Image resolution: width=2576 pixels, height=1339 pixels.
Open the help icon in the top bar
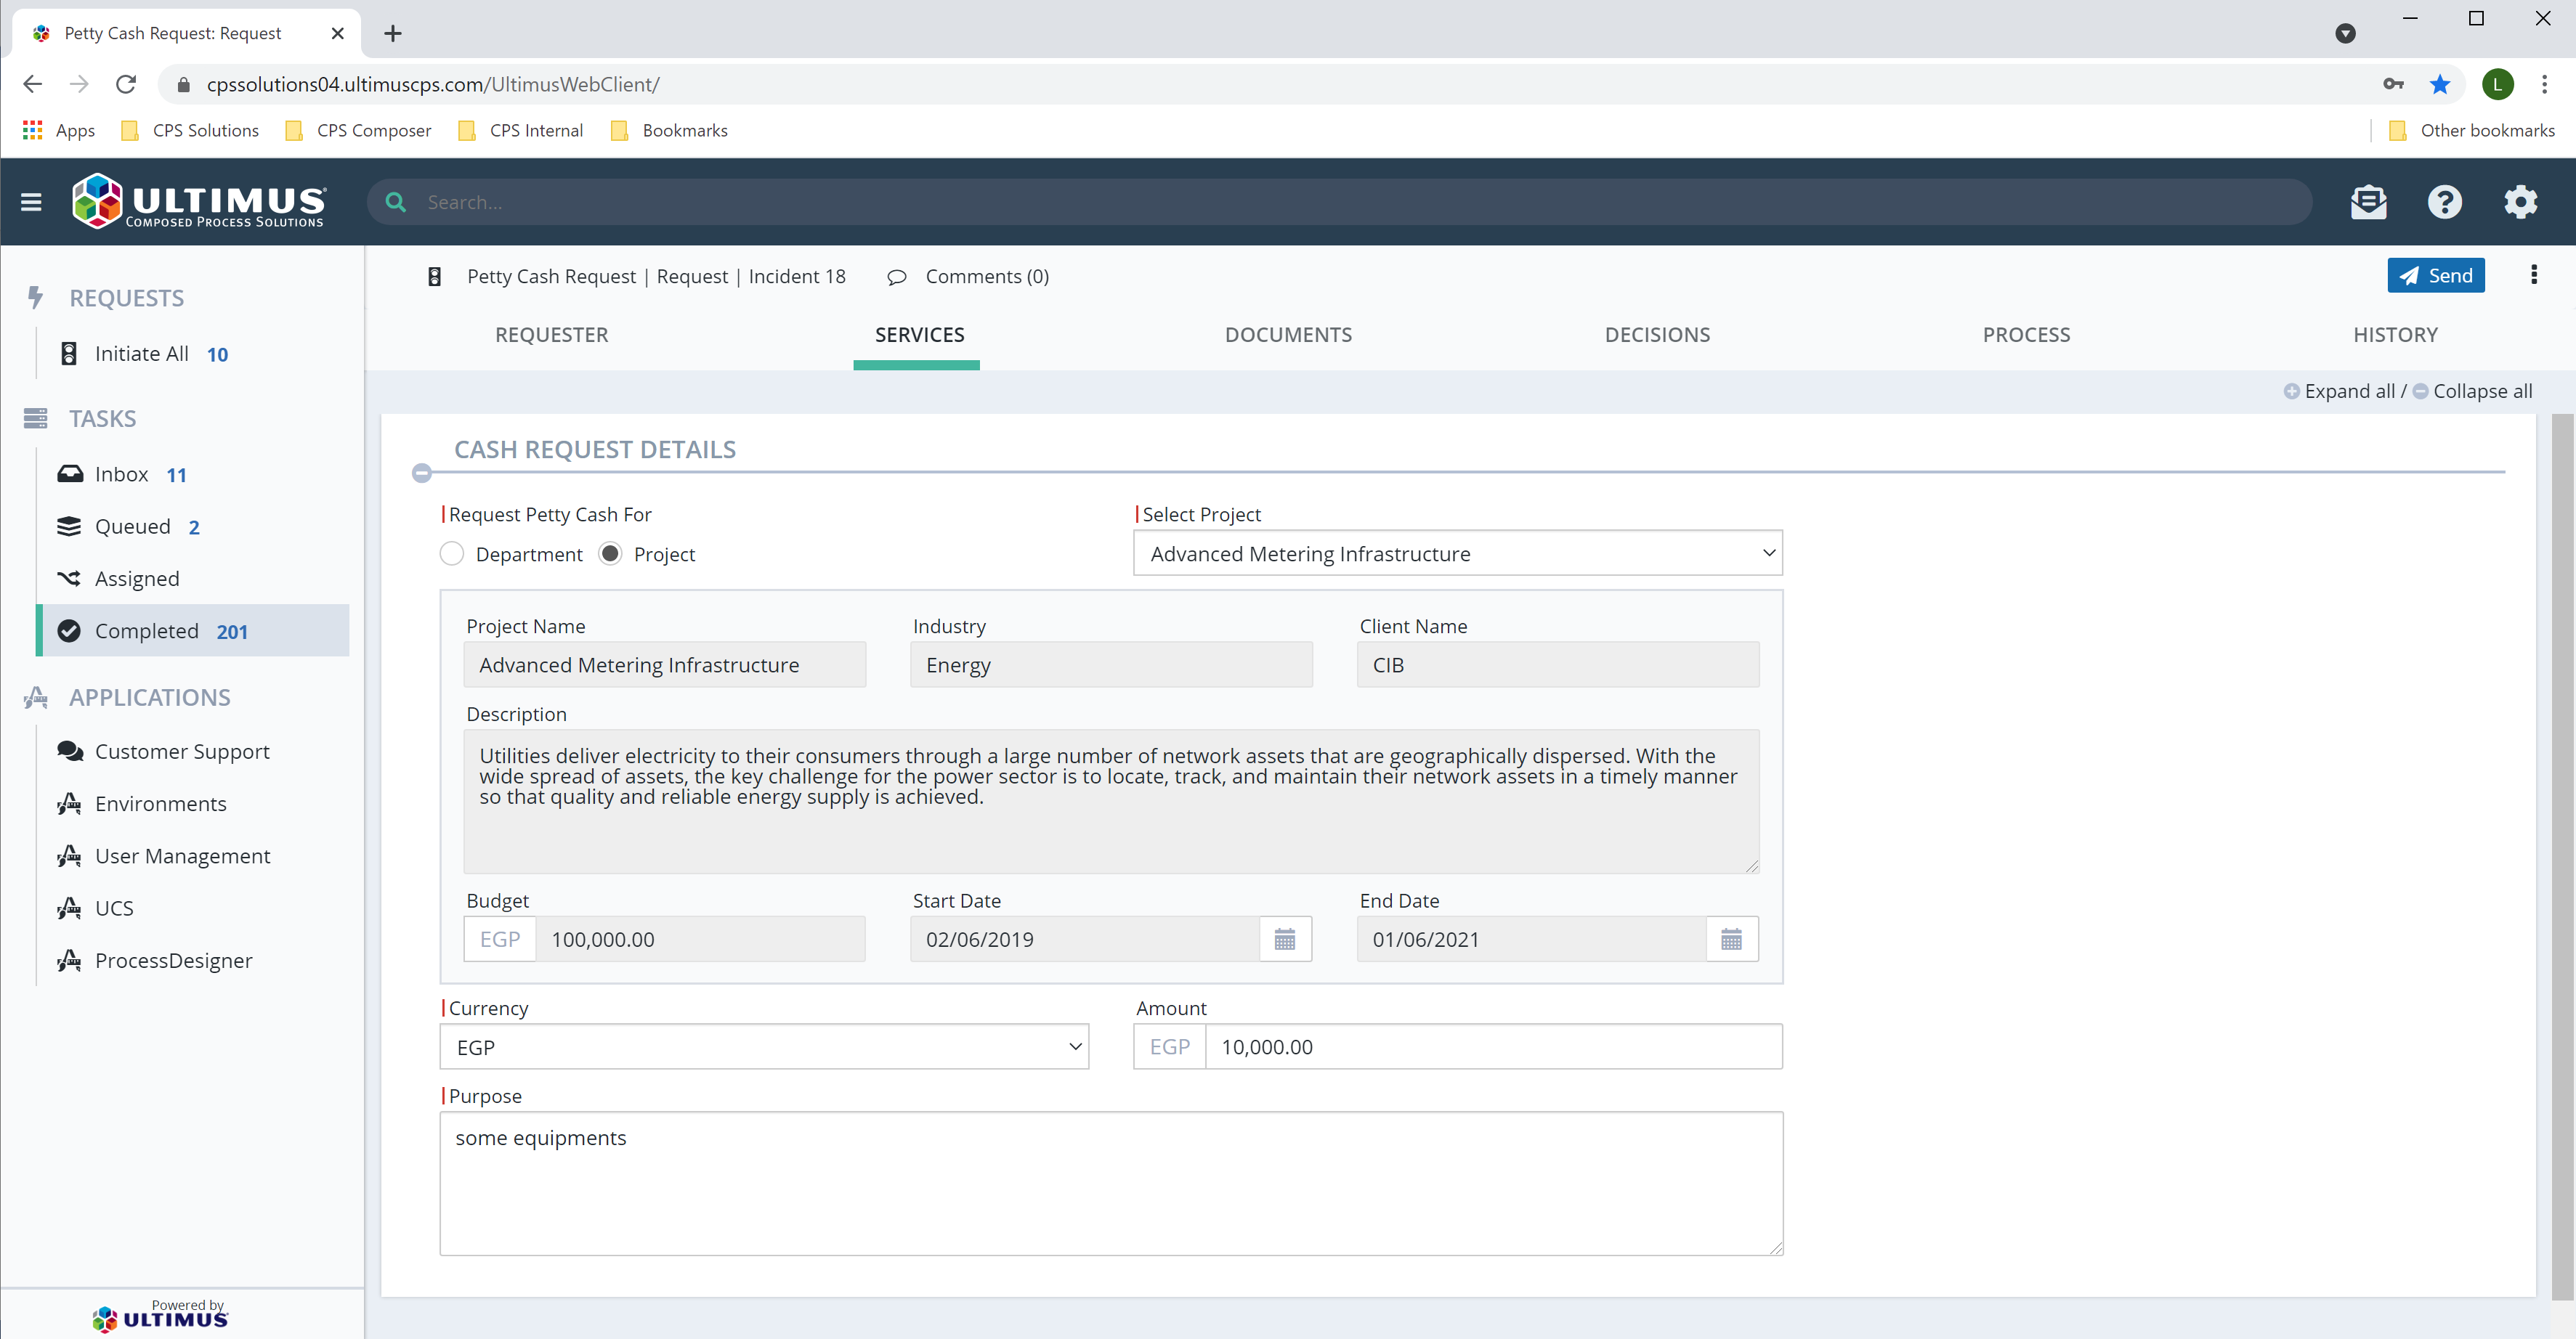pyautogui.click(x=2444, y=202)
